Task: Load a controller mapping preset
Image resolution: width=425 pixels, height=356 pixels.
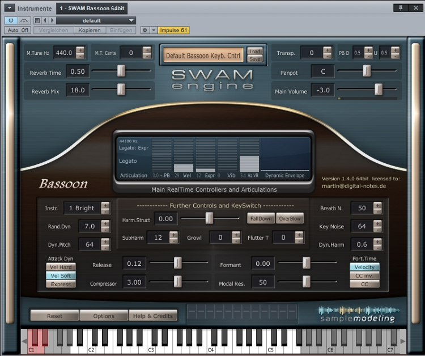Action: click(255, 51)
